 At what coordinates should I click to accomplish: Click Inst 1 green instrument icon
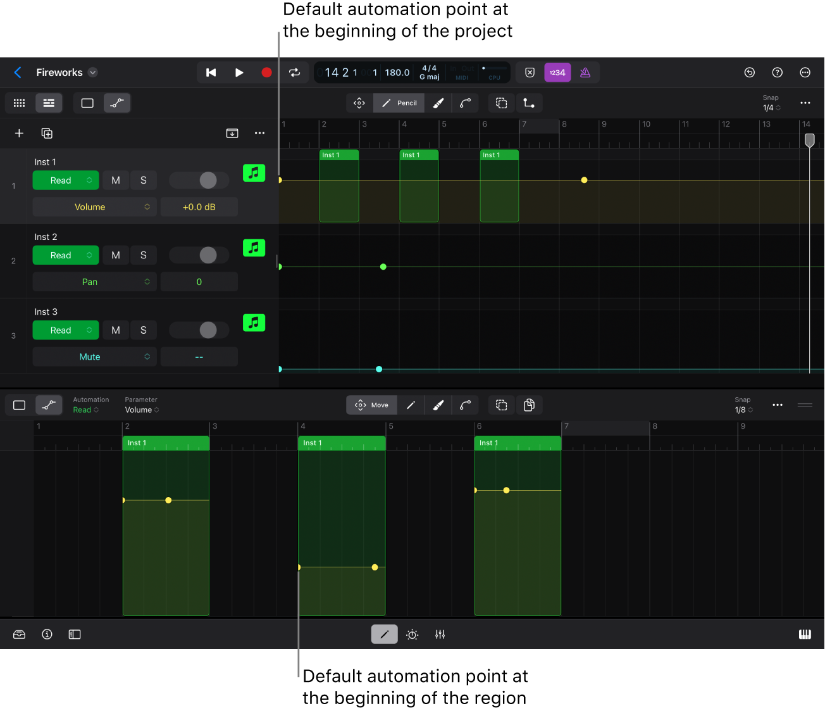click(254, 173)
